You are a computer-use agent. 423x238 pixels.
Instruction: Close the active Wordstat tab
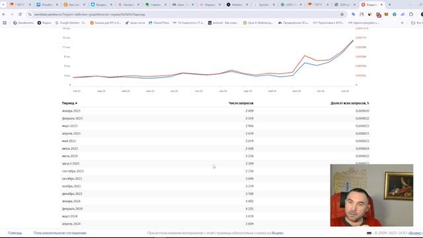tap(381, 5)
